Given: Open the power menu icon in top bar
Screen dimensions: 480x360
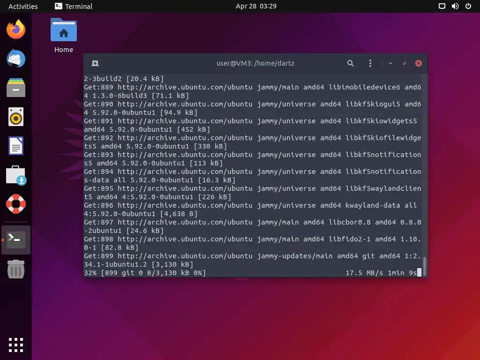Looking at the screenshot, I should click(x=468, y=6).
